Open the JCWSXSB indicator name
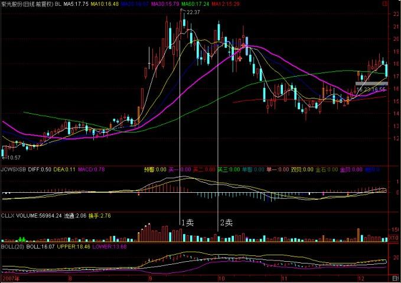Screen dimensions: 401x283 click(14, 169)
